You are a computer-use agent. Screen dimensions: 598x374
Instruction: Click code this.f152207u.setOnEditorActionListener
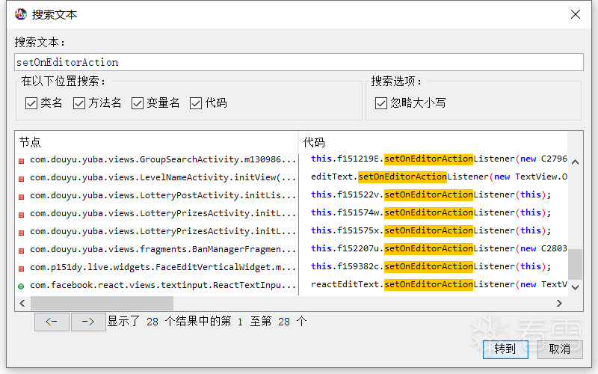(439, 248)
